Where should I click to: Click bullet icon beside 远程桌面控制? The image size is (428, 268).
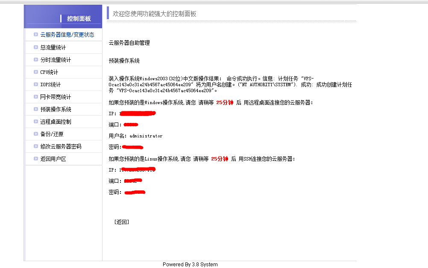tap(36, 121)
